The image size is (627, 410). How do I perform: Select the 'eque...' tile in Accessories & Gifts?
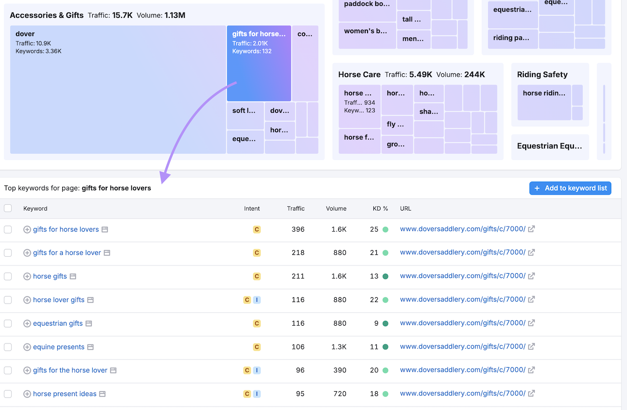coord(245,142)
